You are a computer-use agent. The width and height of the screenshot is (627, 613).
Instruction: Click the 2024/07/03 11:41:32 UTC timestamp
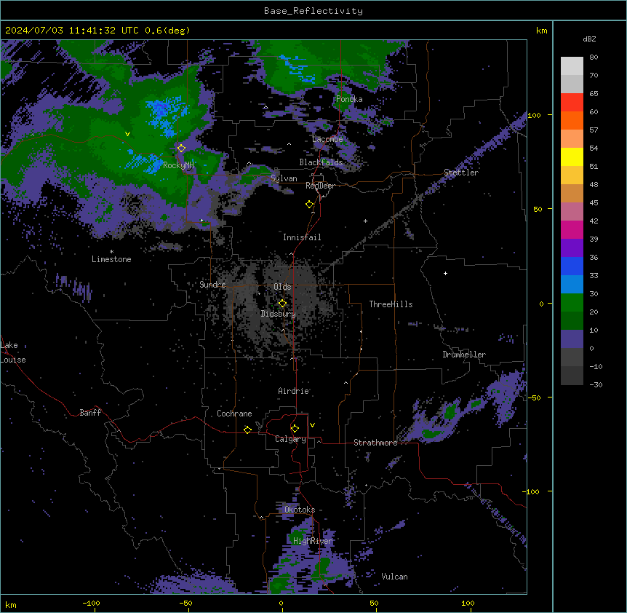[71, 31]
